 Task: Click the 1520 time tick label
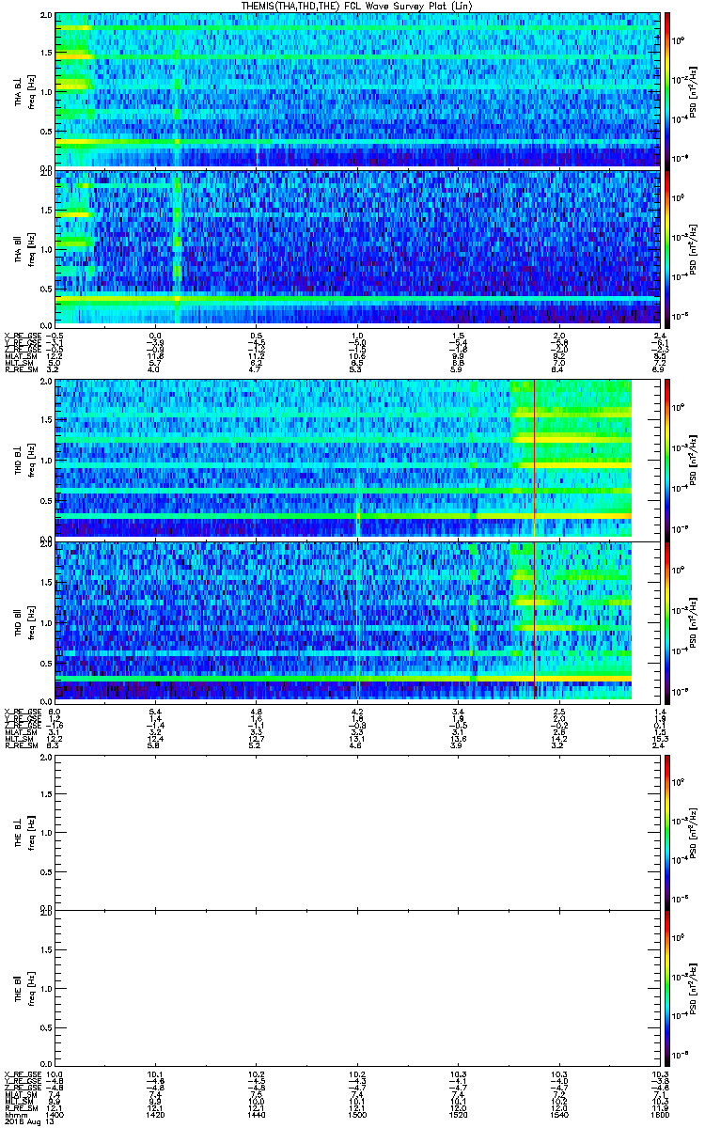[458, 1114]
